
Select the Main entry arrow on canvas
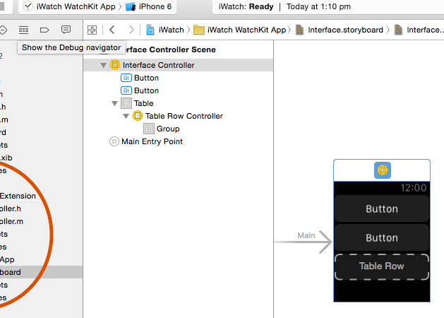click(304, 242)
